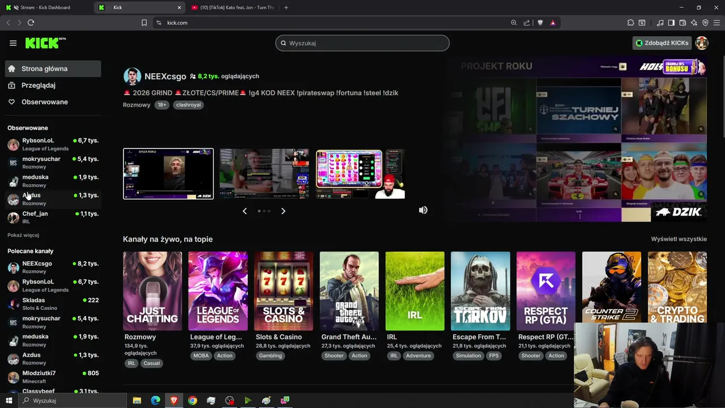Reload the page with browser refresh icon

pyautogui.click(x=31, y=23)
